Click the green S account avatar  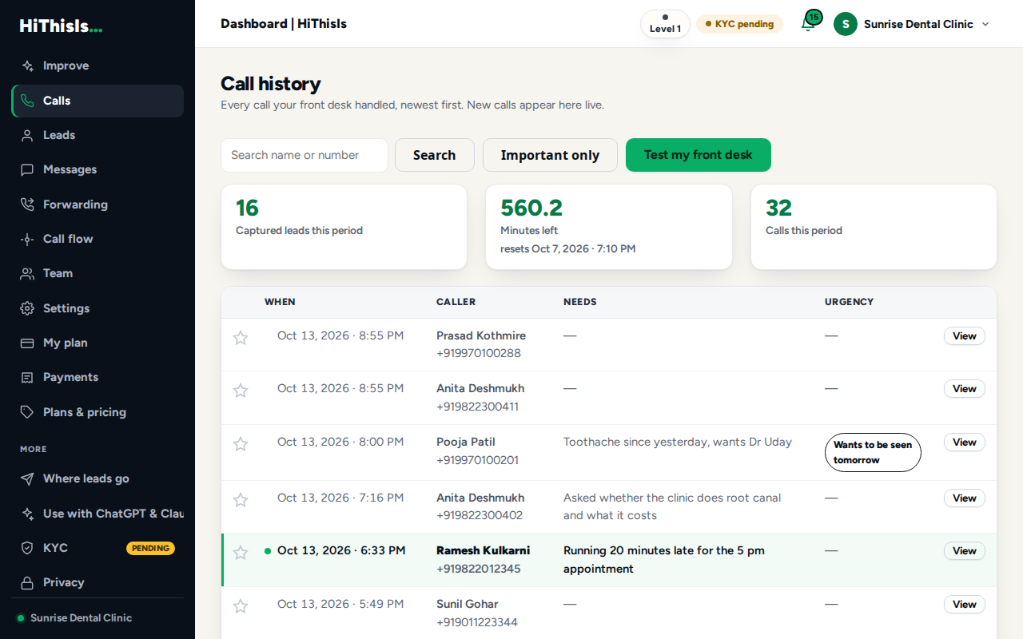(846, 24)
